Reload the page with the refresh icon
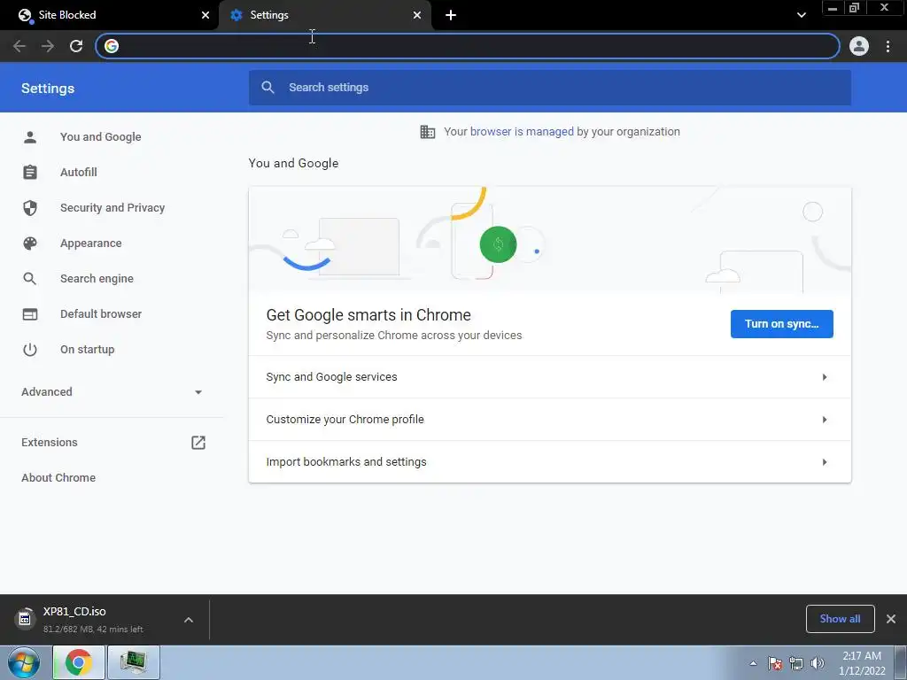The width and height of the screenshot is (907, 680). (x=76, y=46)
